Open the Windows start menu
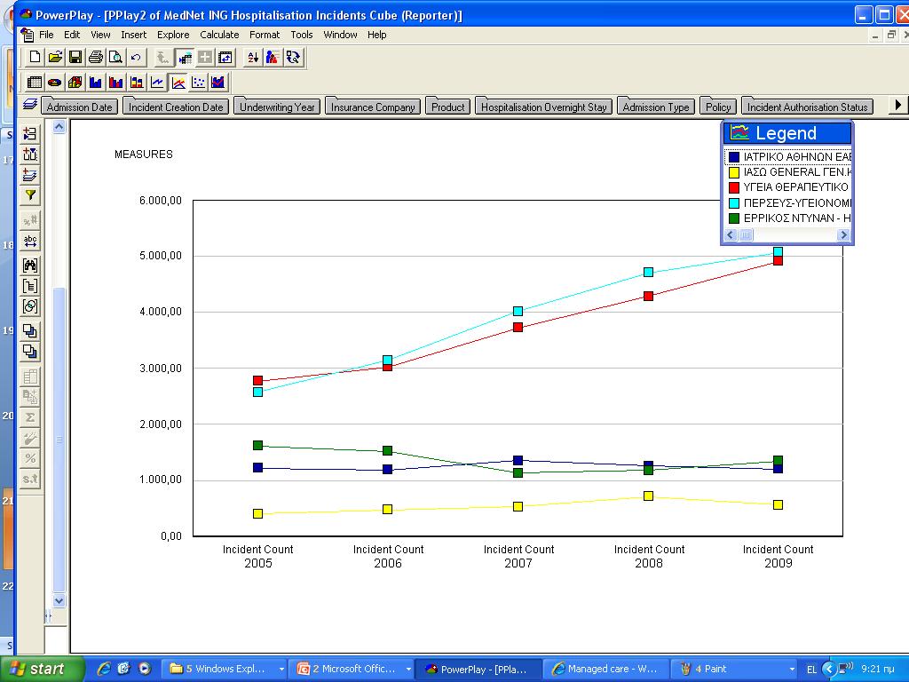Screen dimensions: 909x682 click(x=42, y=669)
